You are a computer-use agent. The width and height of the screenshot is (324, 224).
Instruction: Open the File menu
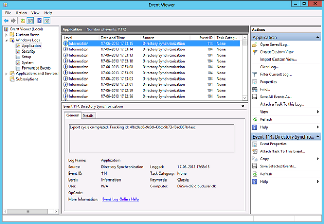click(8, 13)
